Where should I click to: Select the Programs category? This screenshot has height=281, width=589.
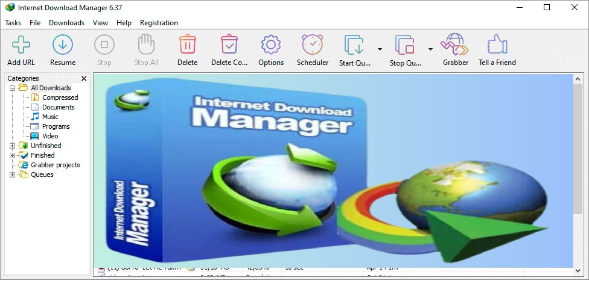pyautogui.click(x=56, y=126)
